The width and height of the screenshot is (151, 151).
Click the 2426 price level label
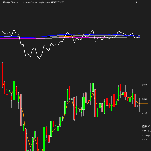tap(145, 140)
